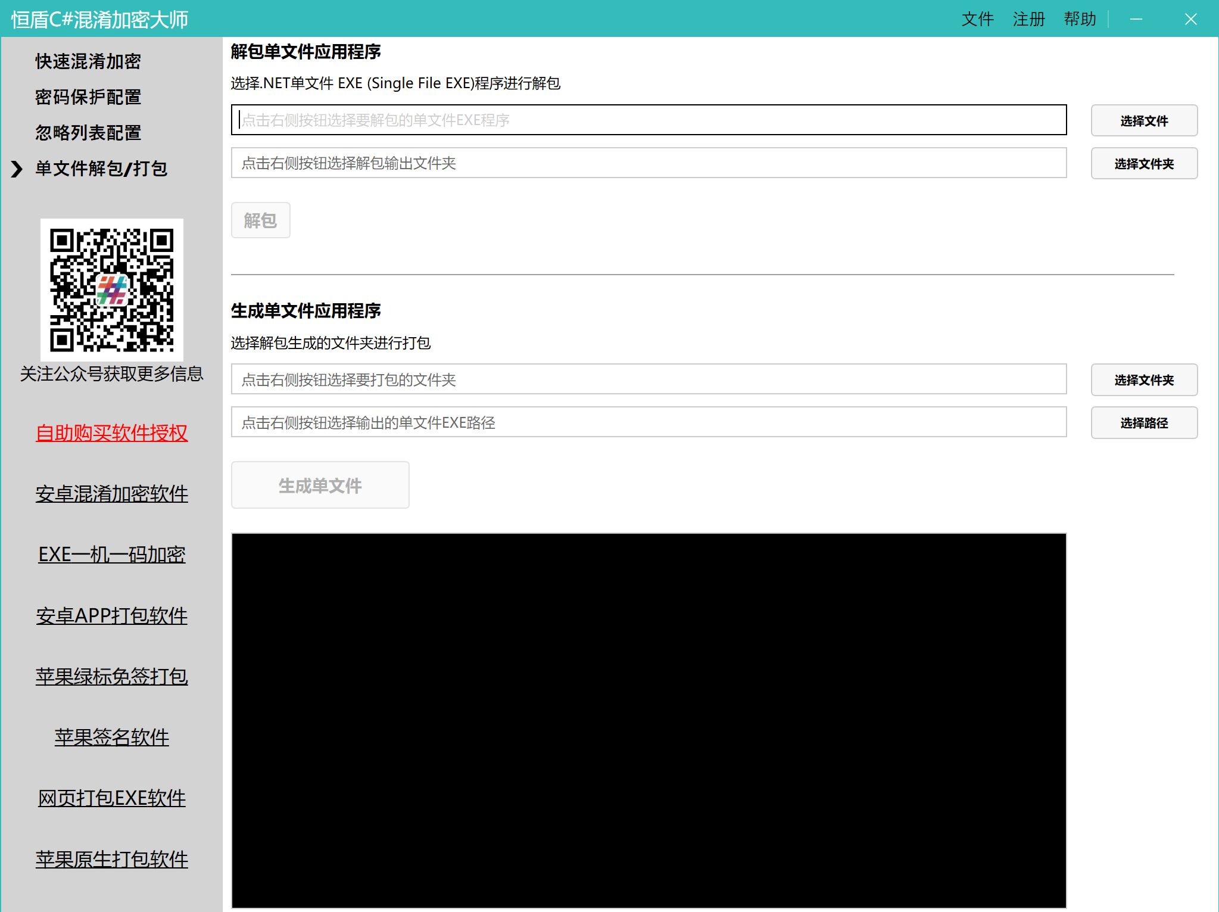Image resolution: width=1219 pixels, height=912 pixels.
Task: Open the 安卓混淆加密软件 link
Action: 111,494
